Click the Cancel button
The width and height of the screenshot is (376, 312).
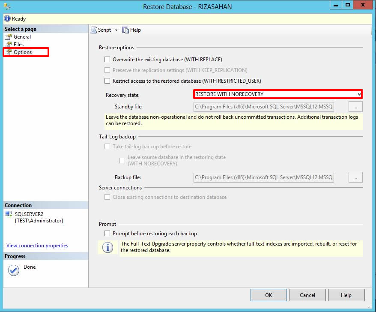tap(307, 295)
